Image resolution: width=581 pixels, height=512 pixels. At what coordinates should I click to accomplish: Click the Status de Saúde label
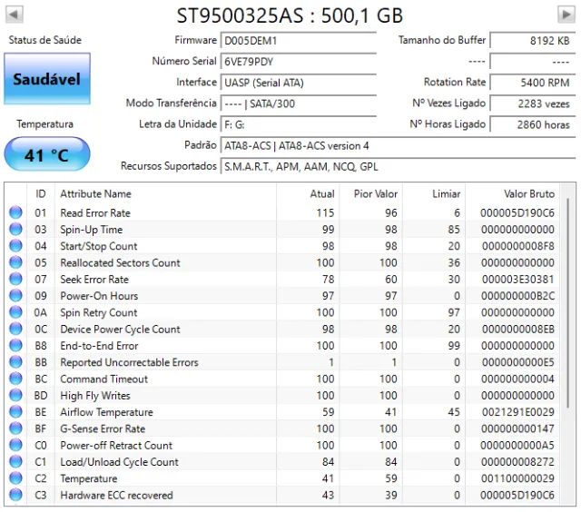click(x=45, y=40)
